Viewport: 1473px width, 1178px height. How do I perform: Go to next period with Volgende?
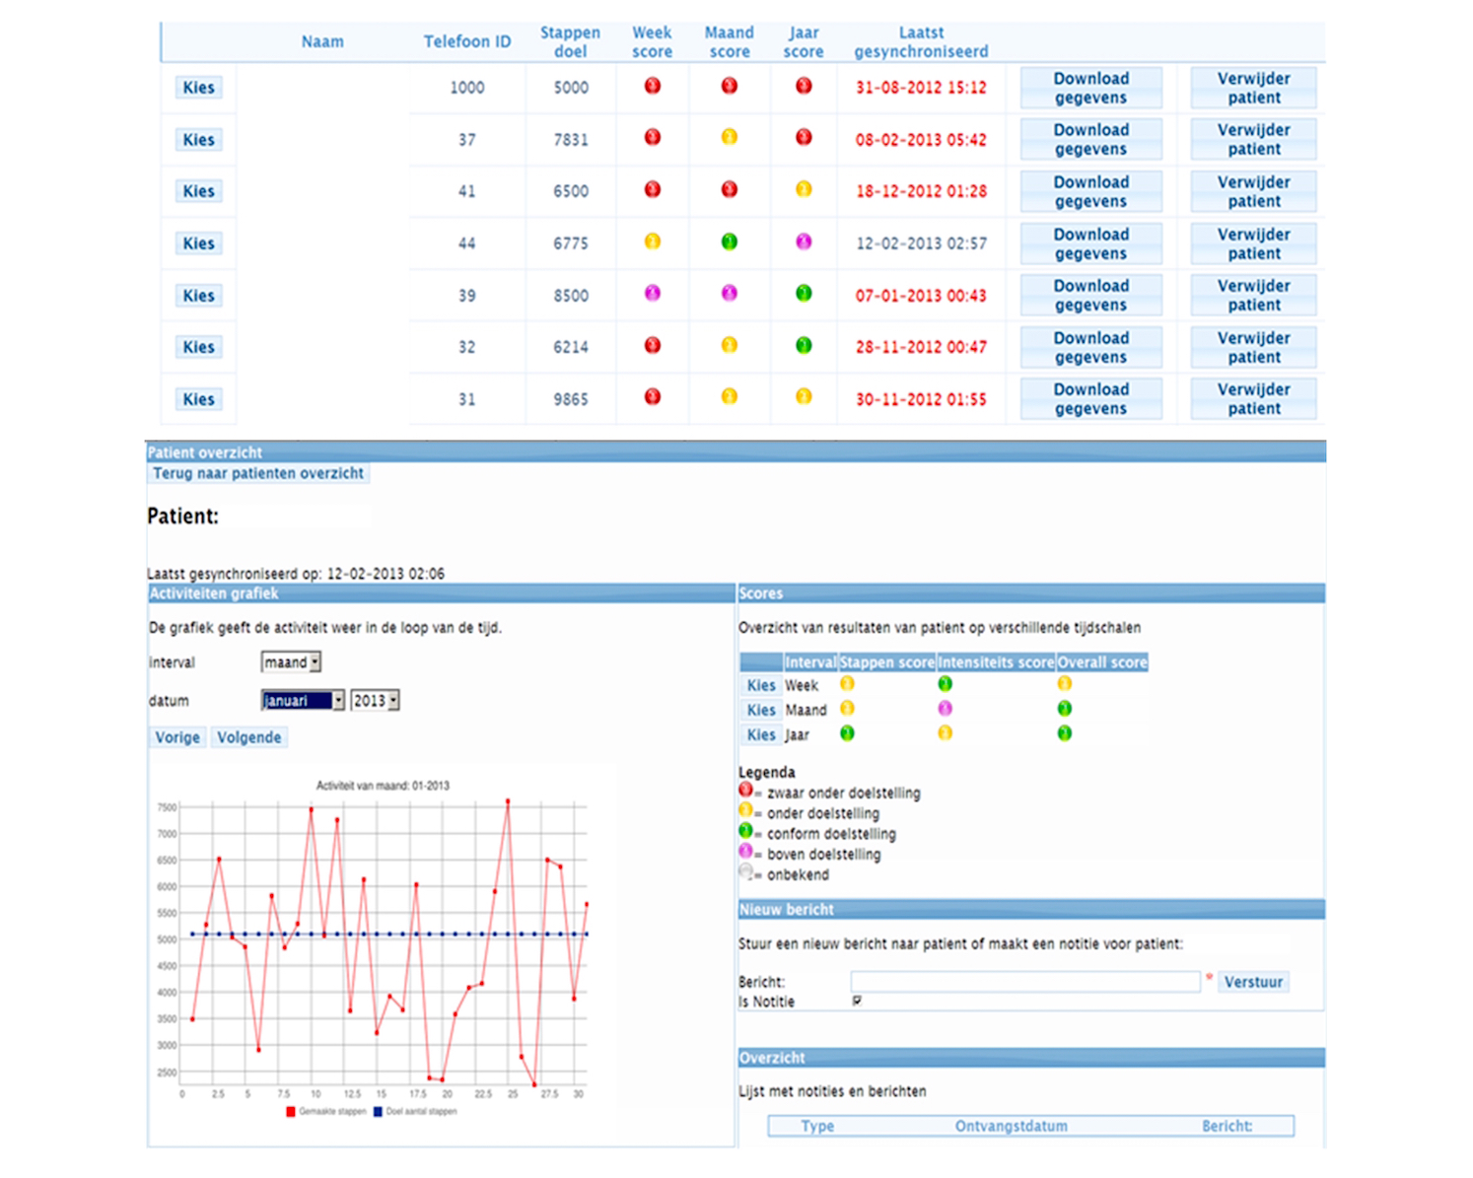248,737
